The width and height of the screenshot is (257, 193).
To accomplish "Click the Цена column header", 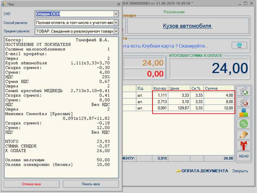I will [179, 88].
